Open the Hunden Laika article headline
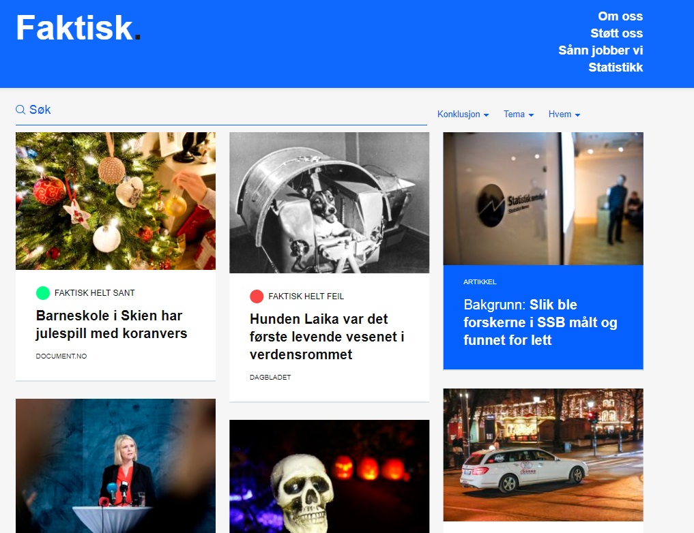Viewport: 694px width, 533px height. 327,337
